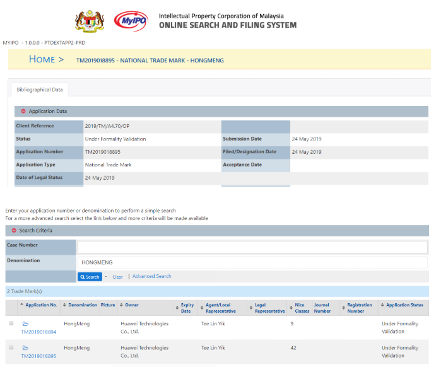The height and width of the screenshot is (377, 436).
Task: Select Status value Under Formality Validation
Action: pos(115,139)
